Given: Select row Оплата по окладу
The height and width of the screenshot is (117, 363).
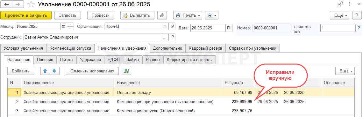Looking at the screenshot, I should (181, 92).
